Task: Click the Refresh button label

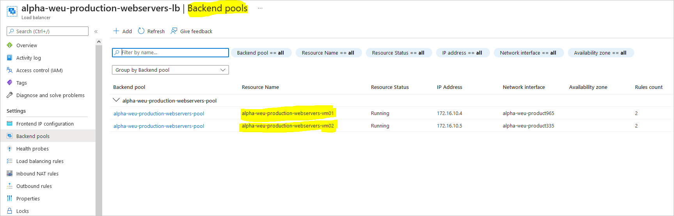Action: 156,31
